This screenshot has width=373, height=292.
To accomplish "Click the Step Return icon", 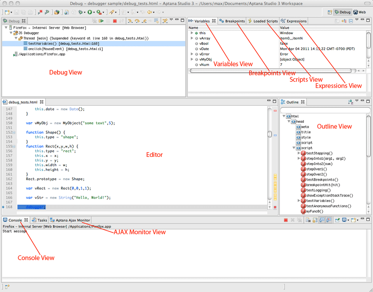I will point(144,21).
